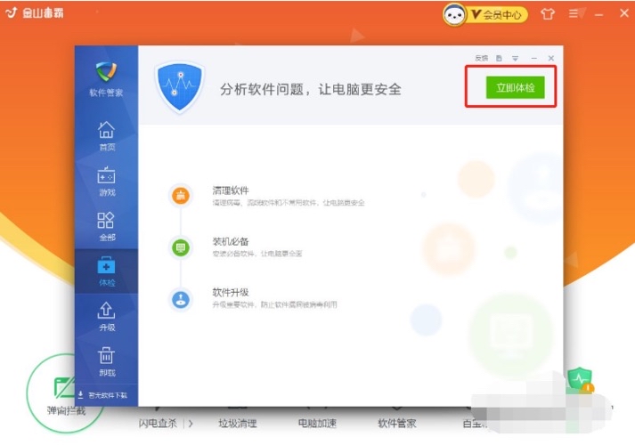Open the 金山毒霸 main menu icon
The image size is (635, 445).
coord(574,13)
